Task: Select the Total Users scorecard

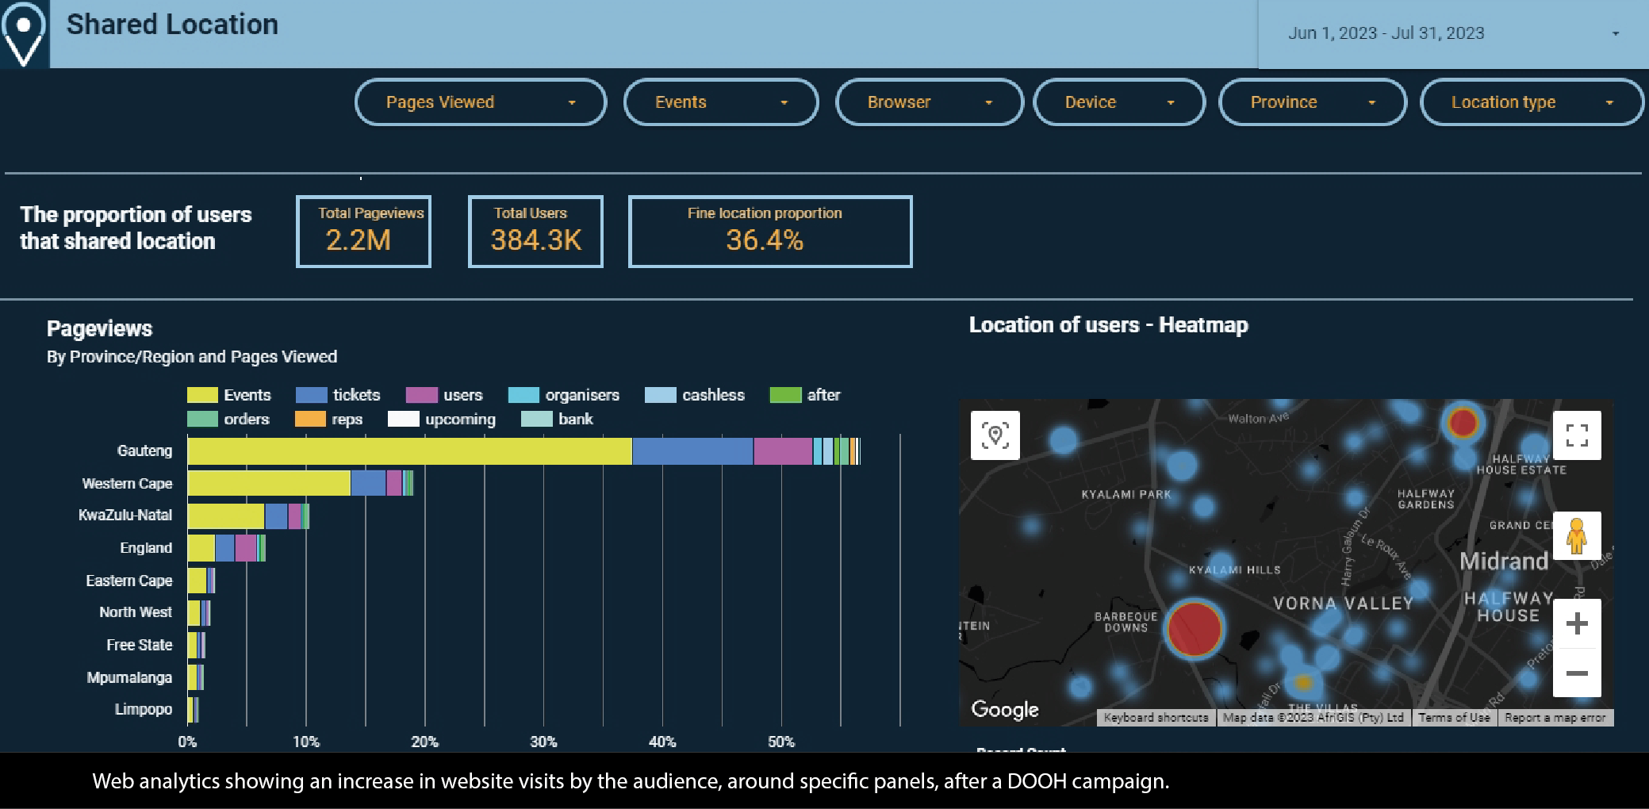Action: coord(535,232)
